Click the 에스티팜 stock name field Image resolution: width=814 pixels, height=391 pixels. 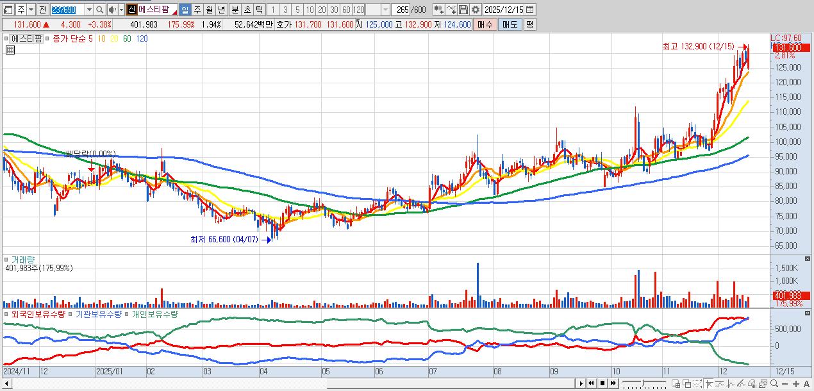pyautogui.click(x=158, y=10)
